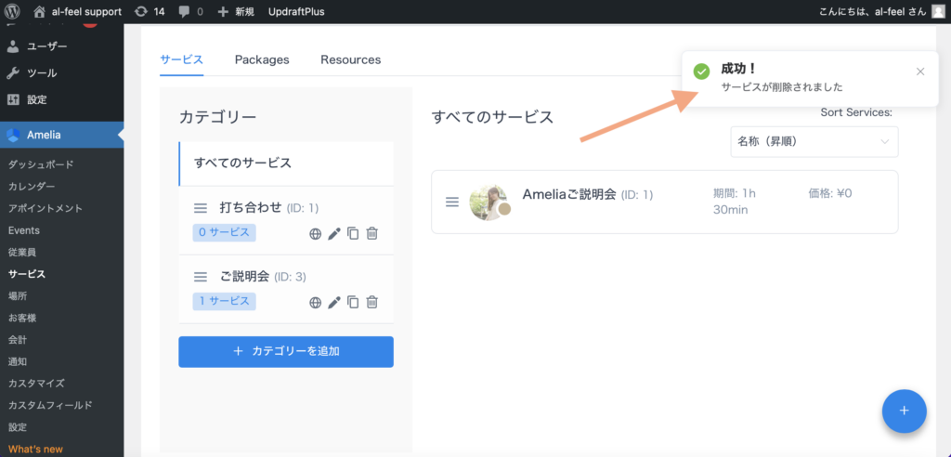Open translation globe for ご説明会 category
Screen dimensions: 951x457
coord(316,302)
